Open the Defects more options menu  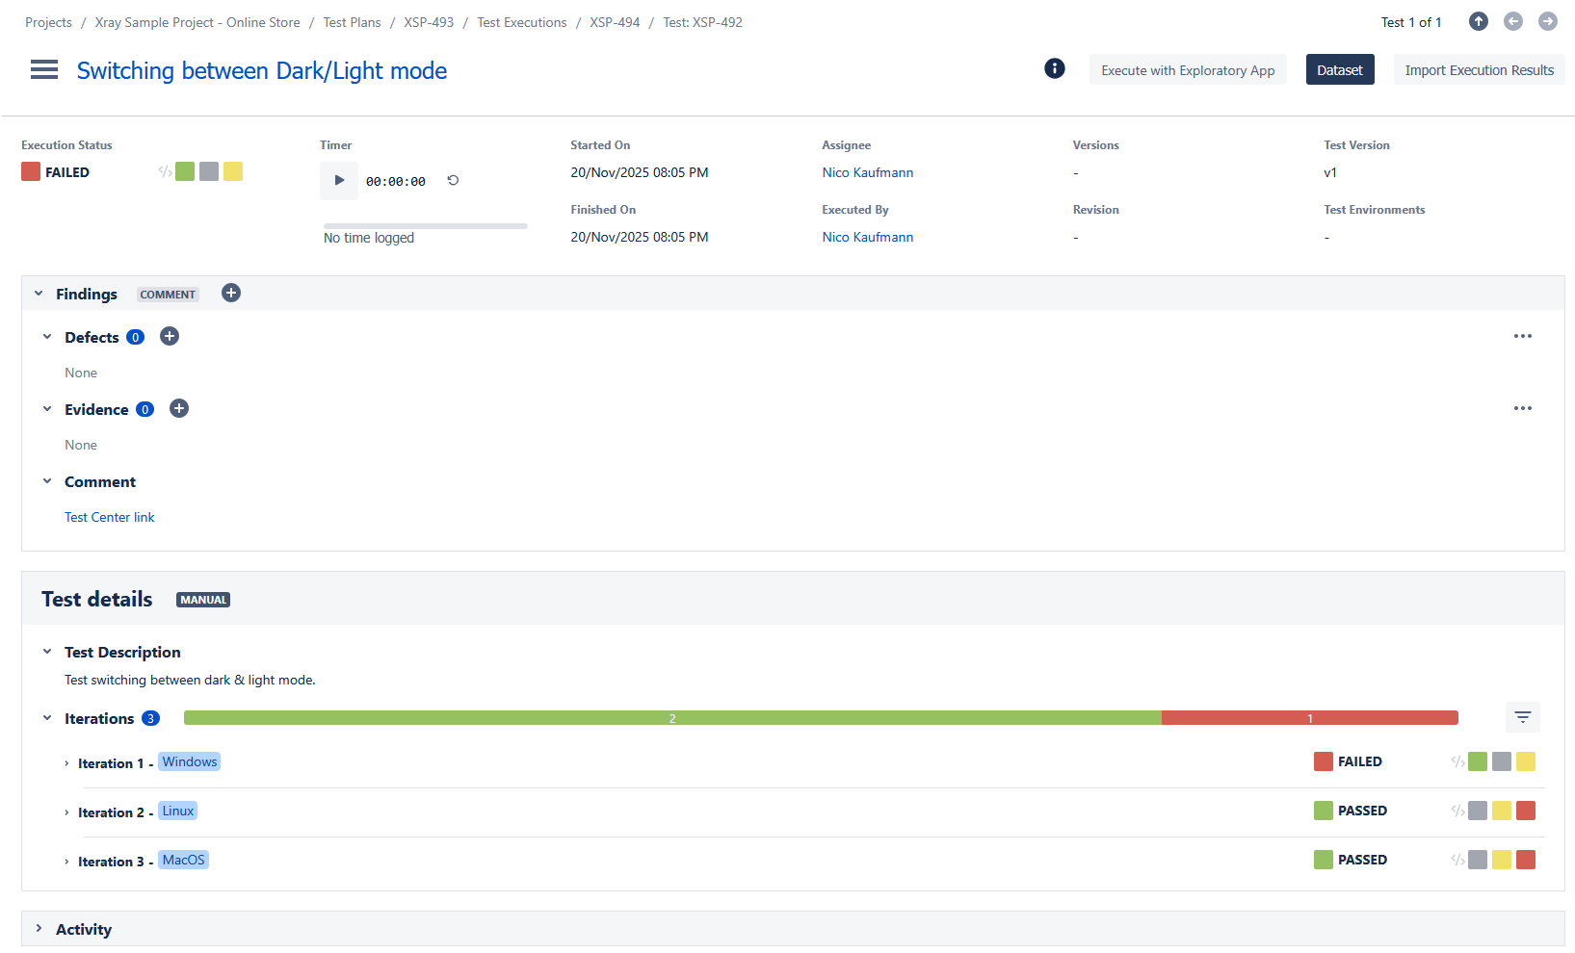pos(1522,336)
